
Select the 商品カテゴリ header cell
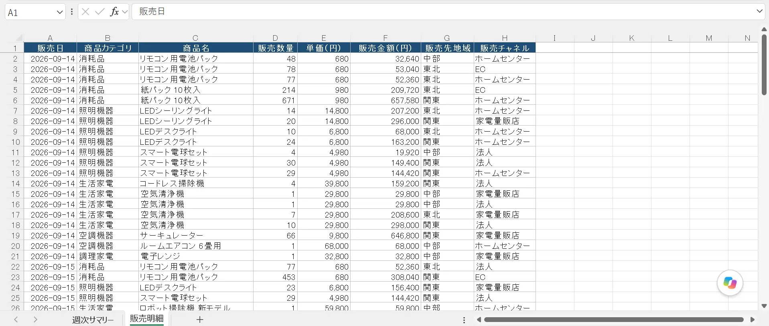108,48
